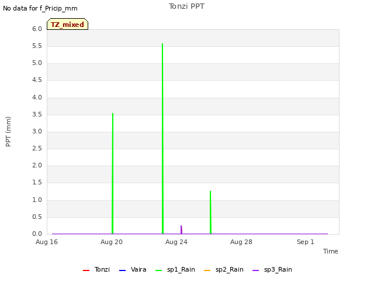This screenshot has height=281, width=374.
Task: Click the Aug 20 x-axis label
Action: (112, 242)
